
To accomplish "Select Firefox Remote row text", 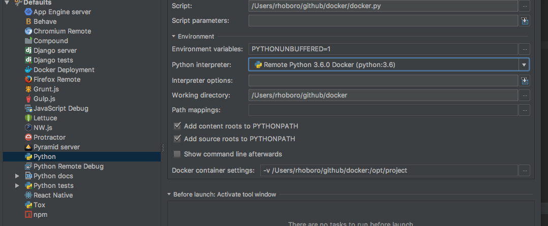I will click(57, 79).
